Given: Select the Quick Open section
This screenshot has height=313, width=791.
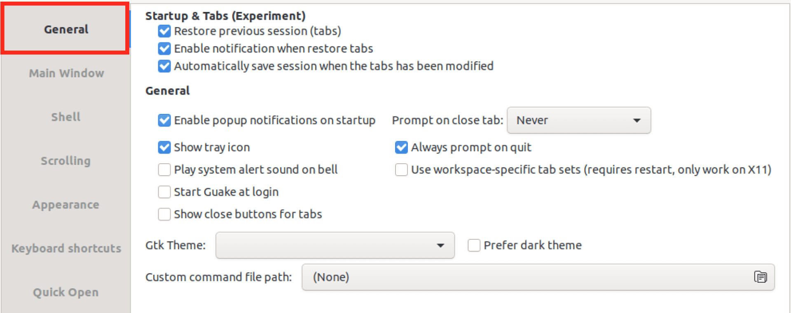Looking at the screenshot, I should click(x=66, y=292).
